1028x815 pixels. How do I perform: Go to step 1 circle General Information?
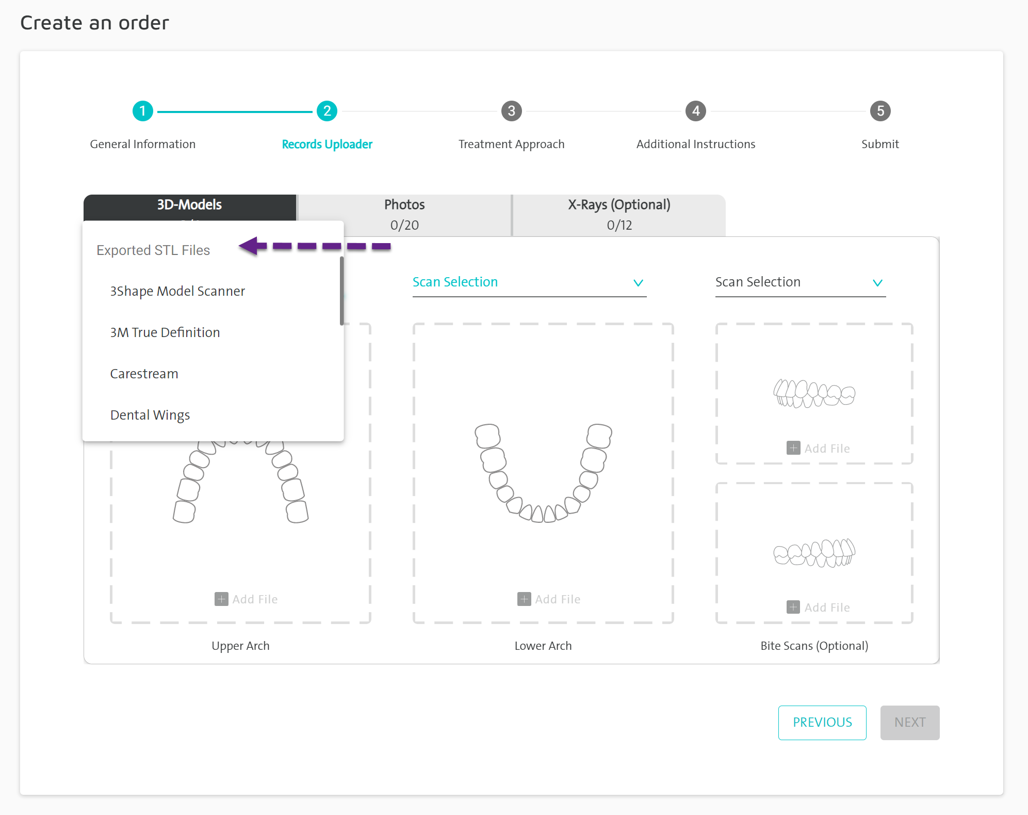point(143,111)
